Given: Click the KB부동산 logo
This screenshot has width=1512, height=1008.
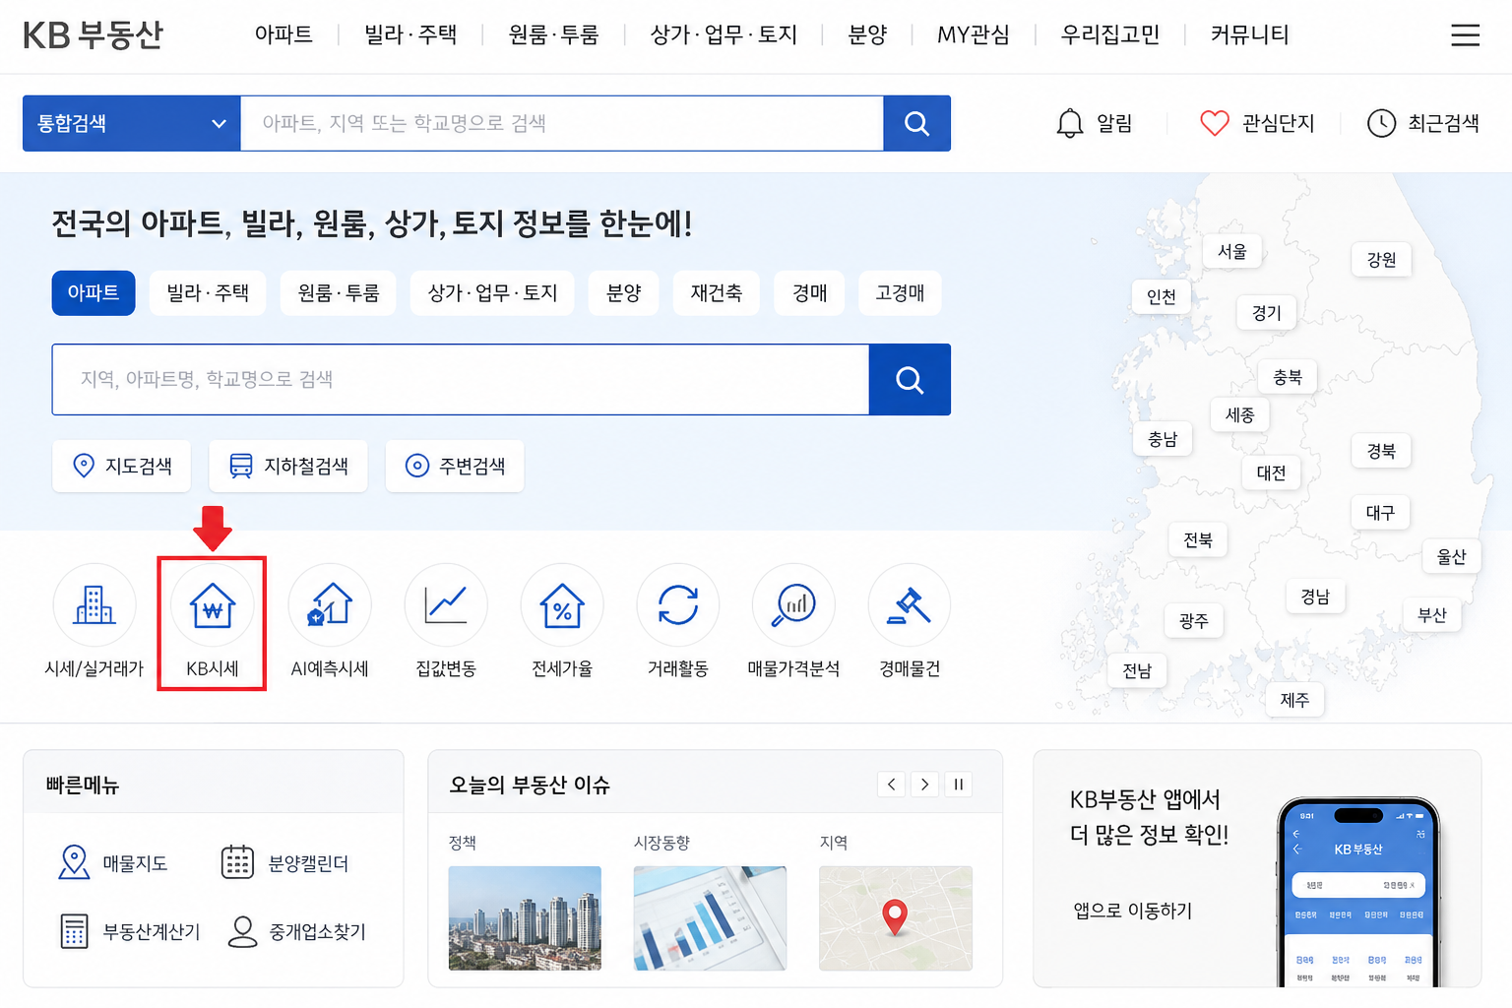Looking at the screenshot, I should 93,35.
